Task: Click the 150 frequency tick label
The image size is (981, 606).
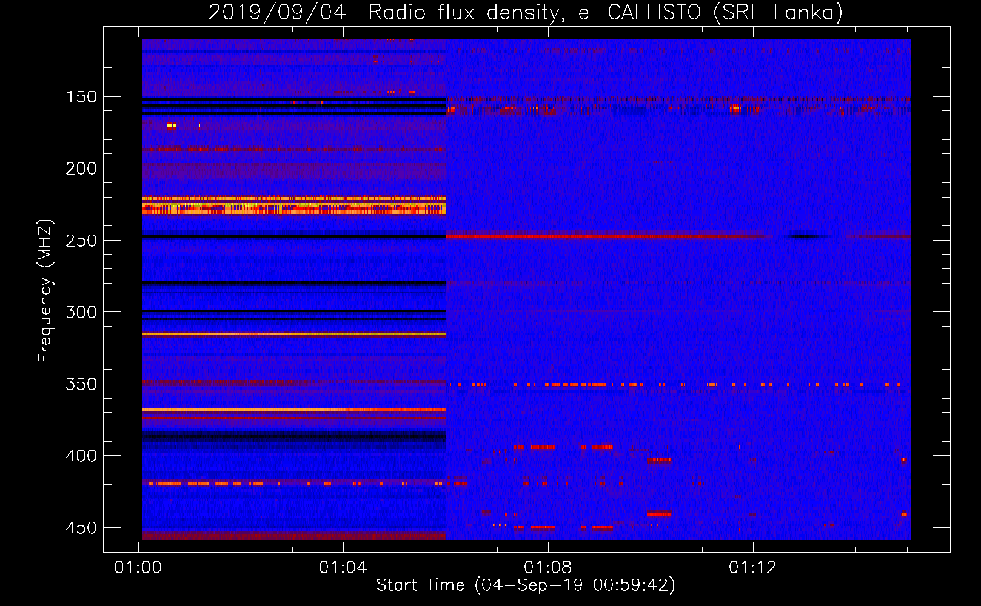Action: tap(81, 97)
